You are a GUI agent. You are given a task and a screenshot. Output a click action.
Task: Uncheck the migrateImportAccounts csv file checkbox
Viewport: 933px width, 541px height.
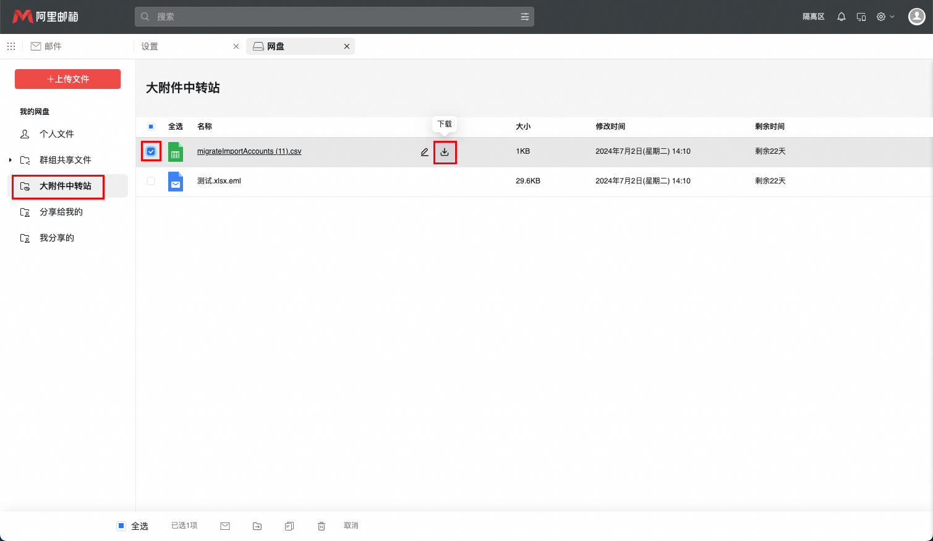point(151,151)
